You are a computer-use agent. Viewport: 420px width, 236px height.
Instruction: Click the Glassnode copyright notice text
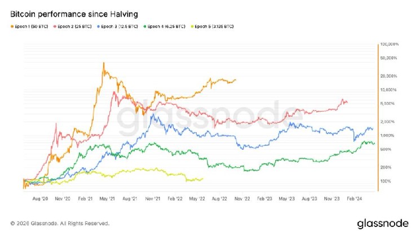pyautogui.click(x=56, y=223)
